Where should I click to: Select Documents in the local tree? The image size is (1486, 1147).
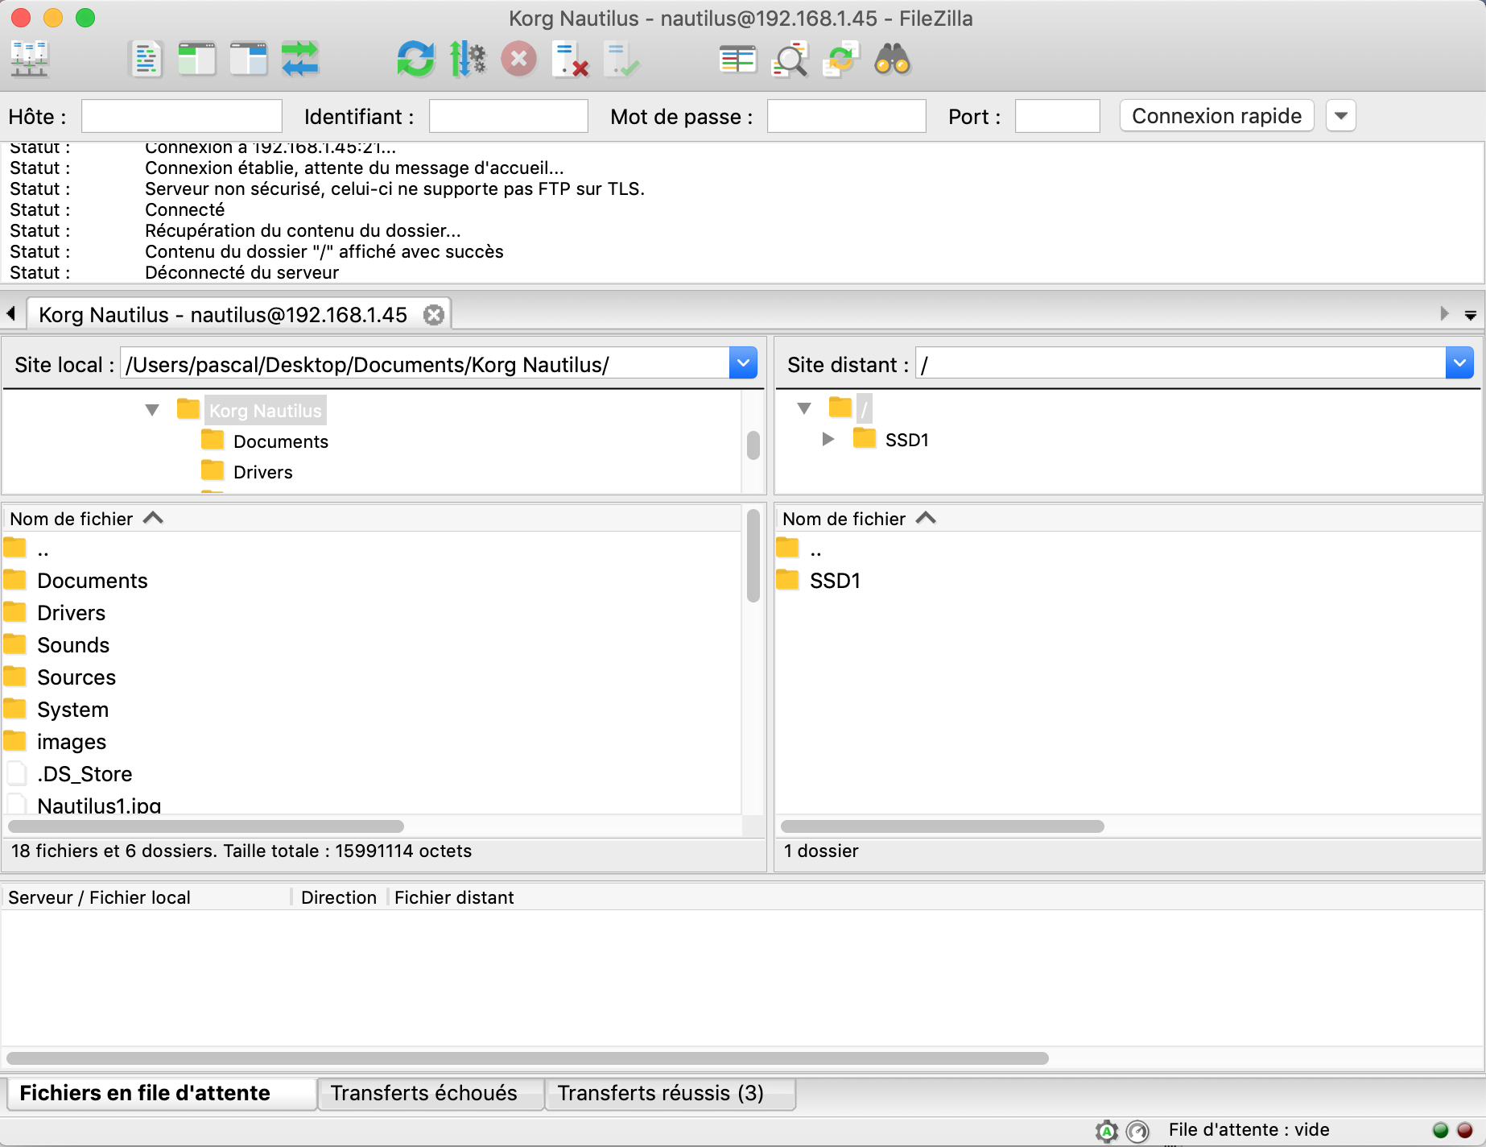(x=280, y=441)
